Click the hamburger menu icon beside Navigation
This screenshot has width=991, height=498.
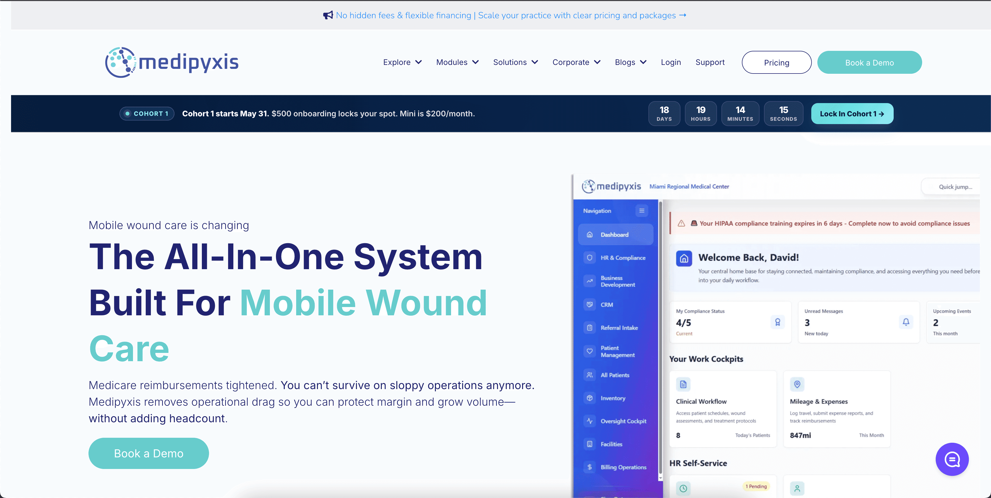(642, 211)
